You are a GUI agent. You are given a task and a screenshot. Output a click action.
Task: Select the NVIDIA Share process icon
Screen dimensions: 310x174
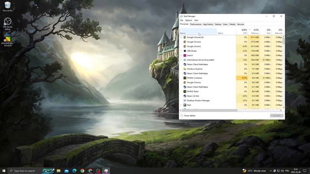click(x=185, y=91)
